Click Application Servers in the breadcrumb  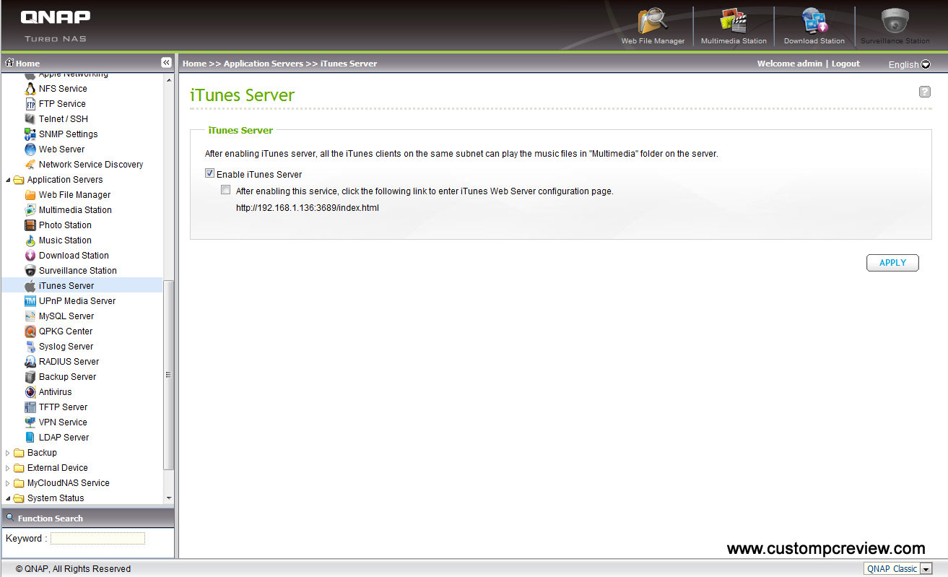click(x=264, y=64)
